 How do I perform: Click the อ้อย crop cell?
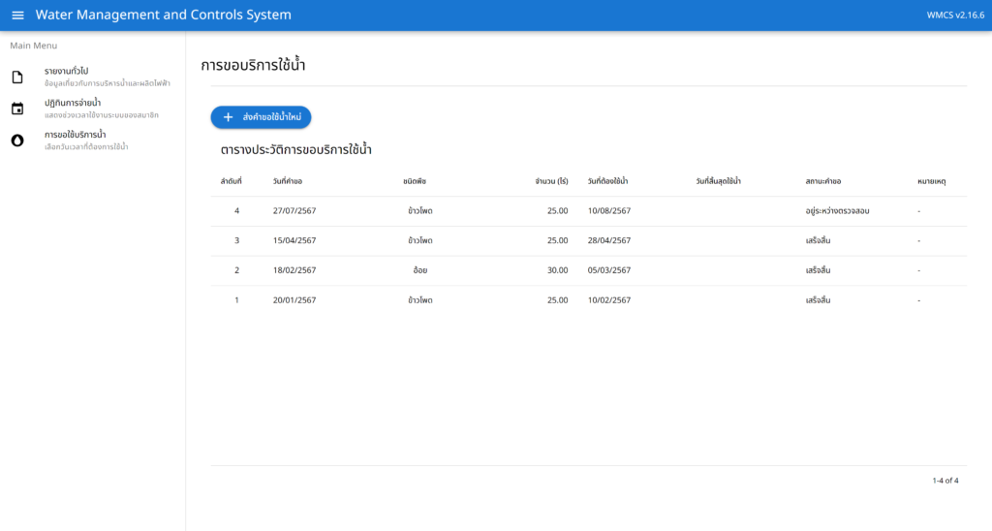tap(420, 270)
